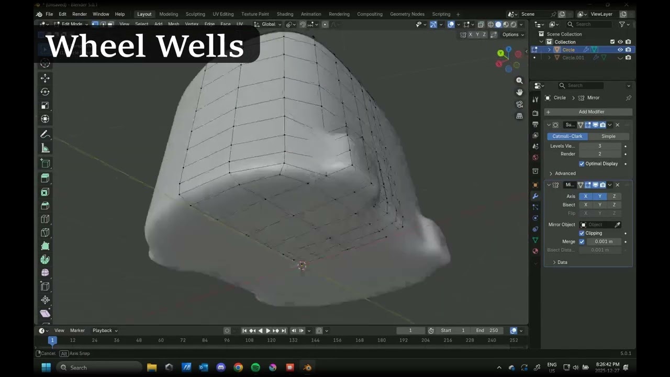Select the Rotate tool
670x377 pixels.
45,92
